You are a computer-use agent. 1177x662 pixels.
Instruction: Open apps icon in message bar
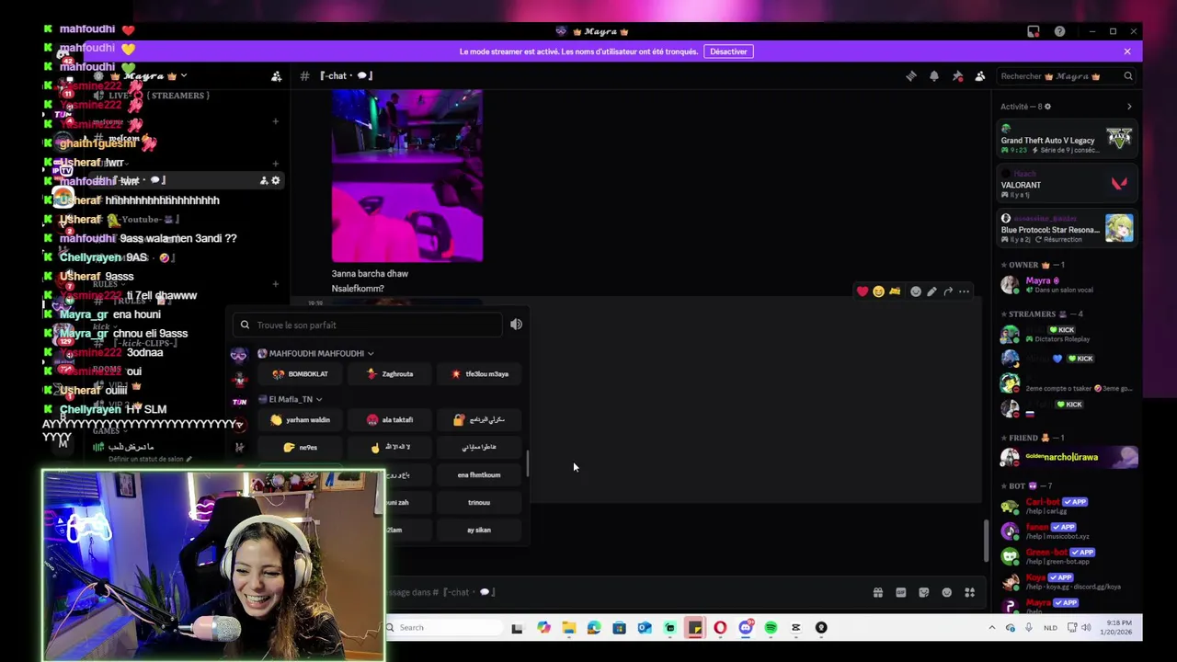pyautogui.click(x=969, y=593)
